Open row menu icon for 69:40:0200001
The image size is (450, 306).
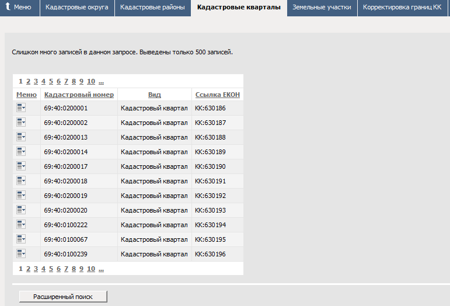click(21, 107)
